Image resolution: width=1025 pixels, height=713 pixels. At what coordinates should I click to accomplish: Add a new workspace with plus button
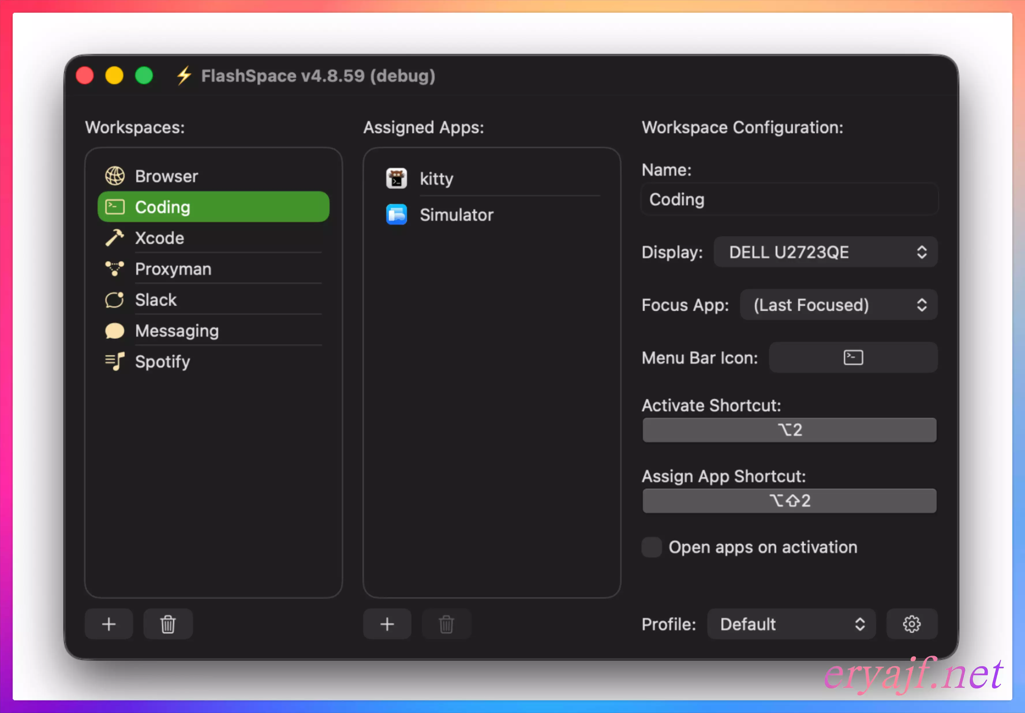[109, 624]
